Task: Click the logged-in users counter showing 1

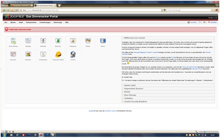Action: (204, 22)
